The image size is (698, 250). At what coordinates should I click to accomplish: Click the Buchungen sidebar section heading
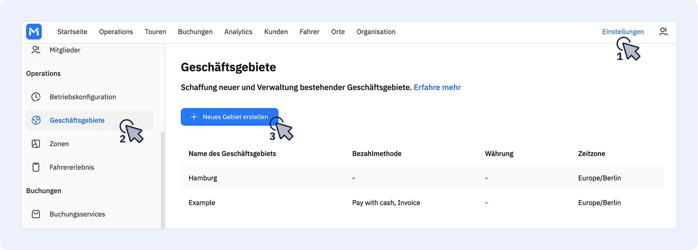tap(43, 191)
